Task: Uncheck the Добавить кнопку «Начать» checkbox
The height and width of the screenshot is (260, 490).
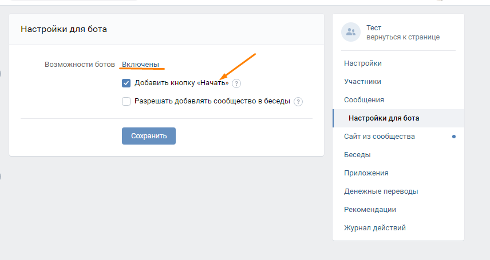Action: coord(127,83)
